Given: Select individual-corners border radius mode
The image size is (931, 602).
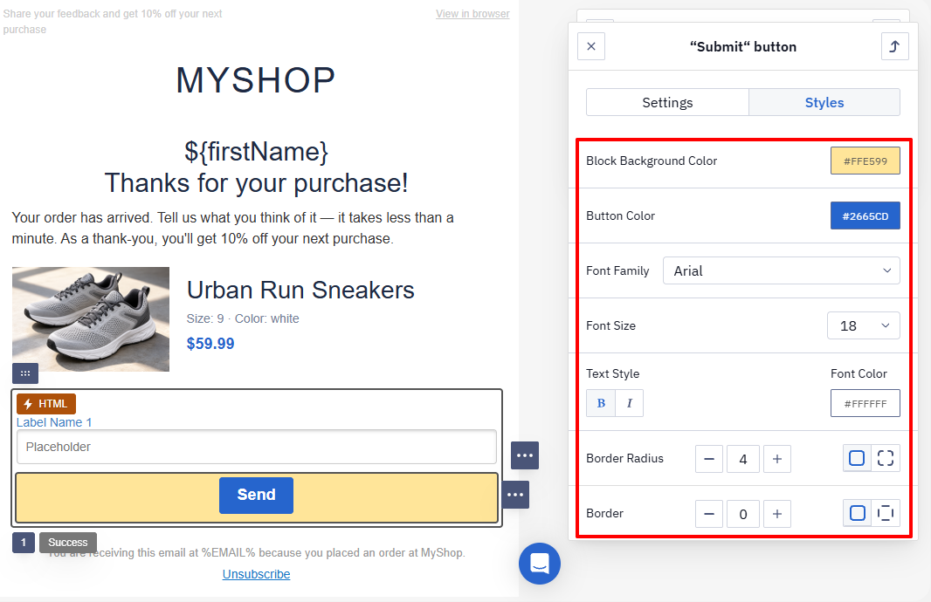Looking at the screenshot, I should click(886, 458).
